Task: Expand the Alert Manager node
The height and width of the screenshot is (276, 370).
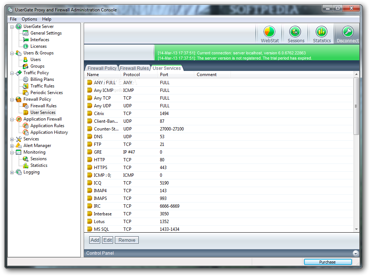Action: 12,146
